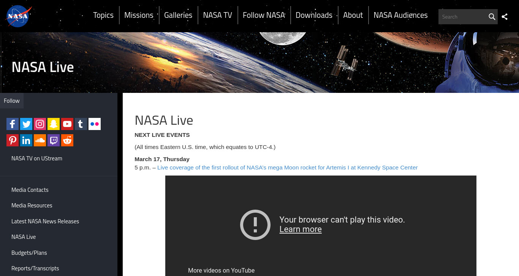Open the Downloads menu
The image size is (519, 276).
click(x=314, y=15)
